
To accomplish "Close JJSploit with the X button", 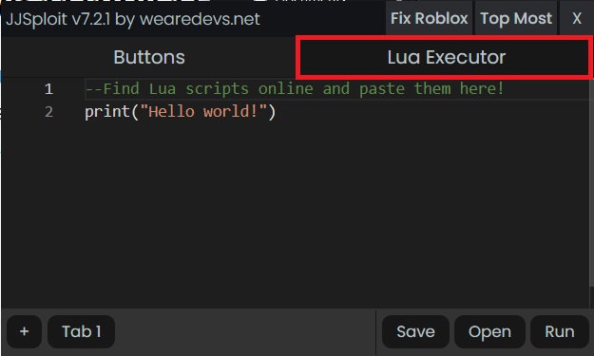I will point(577,18).
